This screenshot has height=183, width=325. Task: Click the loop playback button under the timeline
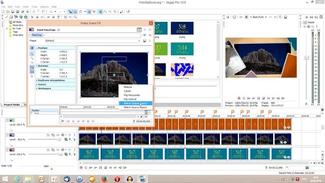pos(86,167)
